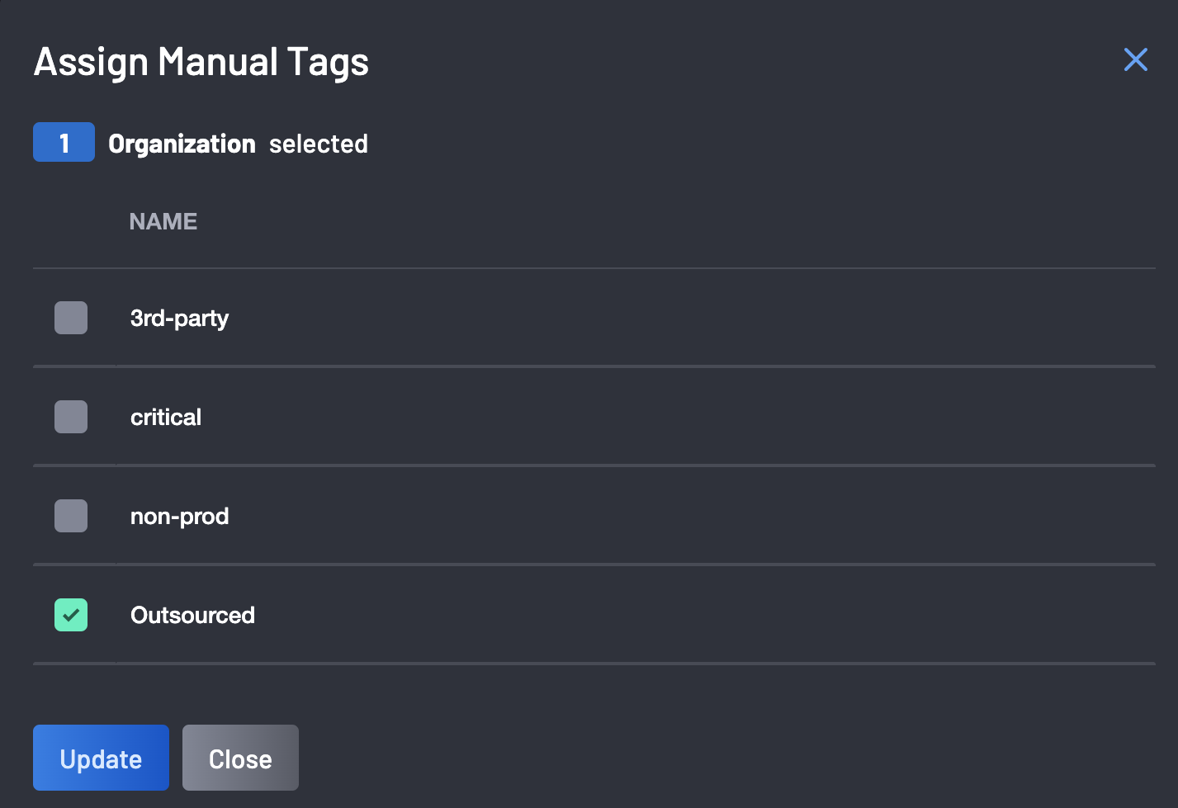This screenshot has height=808, width=1178.
Task: Check the 3rd-party tag checkbox
Action: 71,318
